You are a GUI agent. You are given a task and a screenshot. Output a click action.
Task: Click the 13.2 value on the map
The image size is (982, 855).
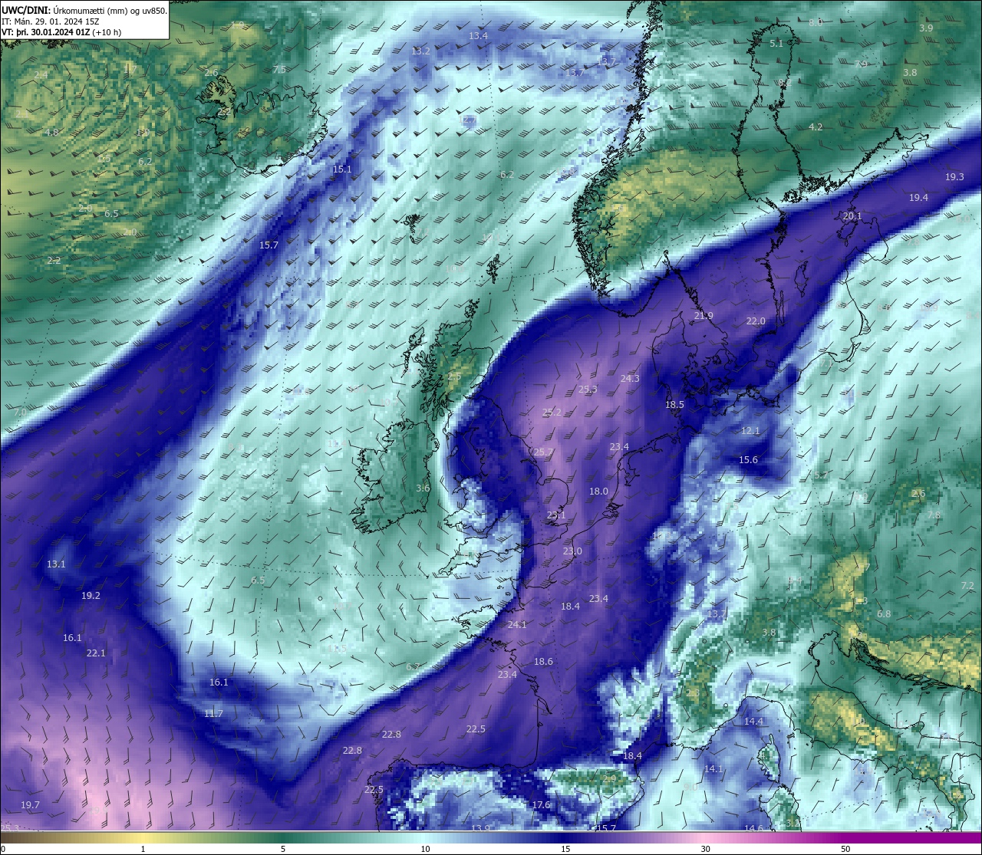pos(420,51)
